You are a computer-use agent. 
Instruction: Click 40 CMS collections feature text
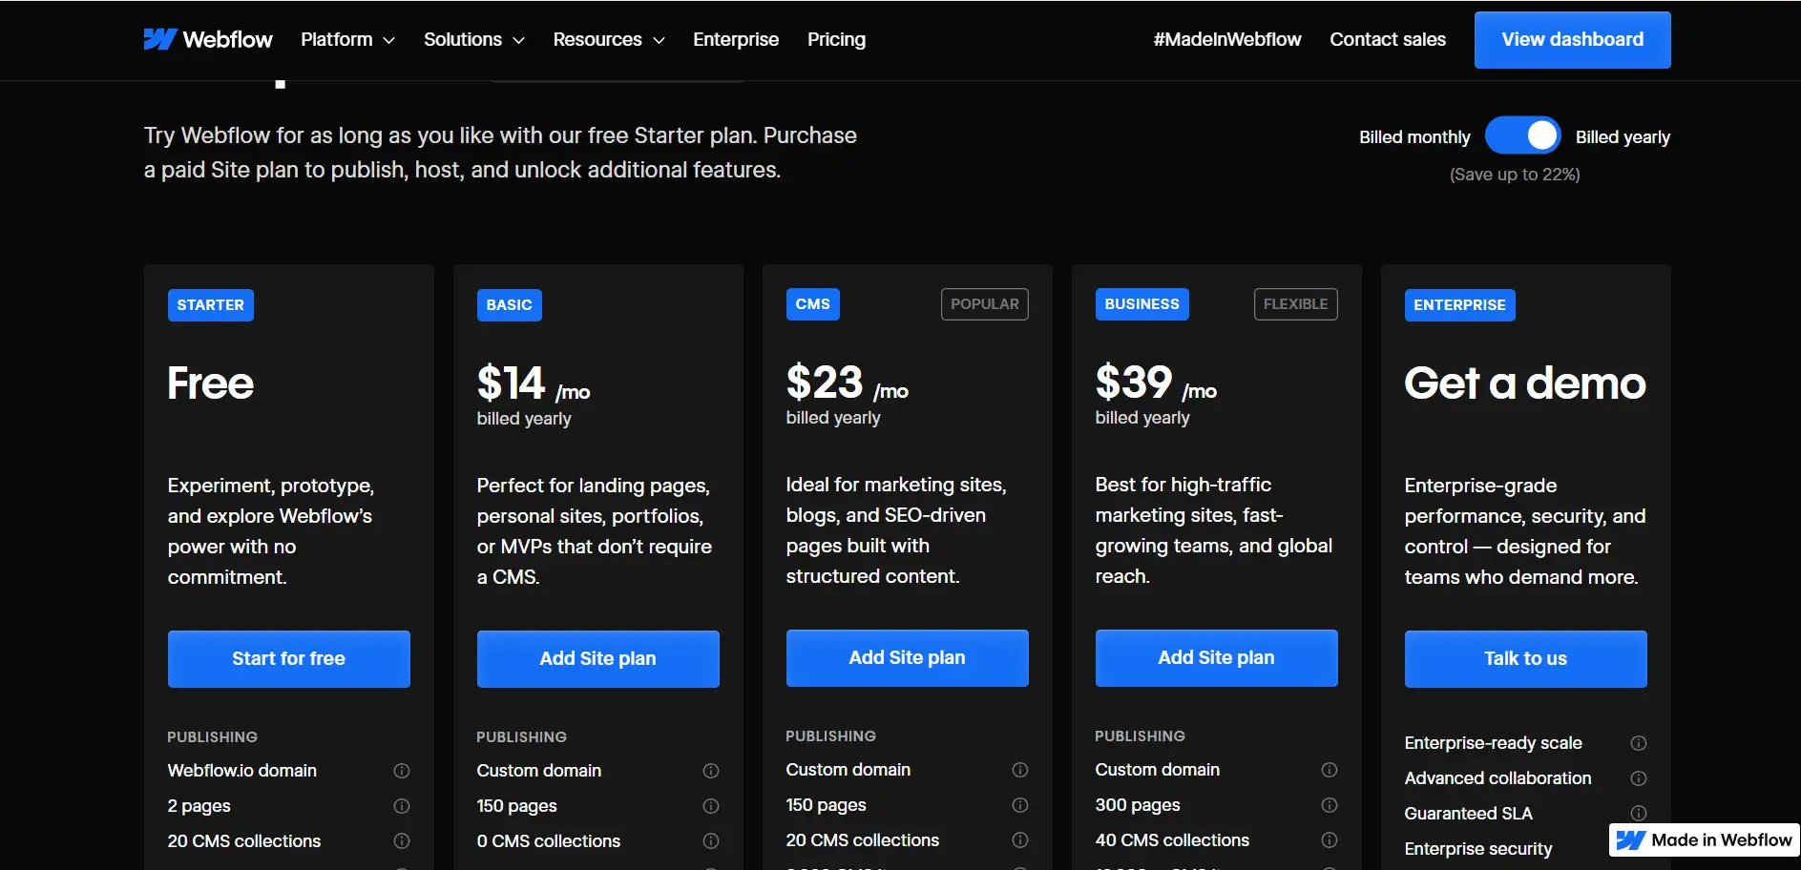(x=1172, y=840)
